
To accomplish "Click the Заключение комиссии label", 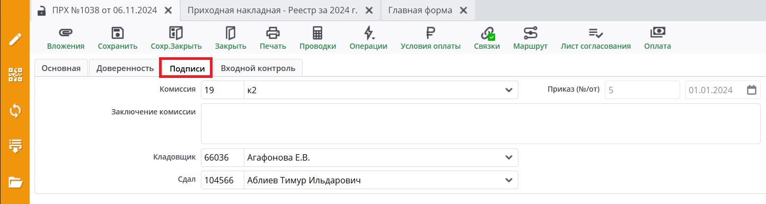I will point(154,112).
